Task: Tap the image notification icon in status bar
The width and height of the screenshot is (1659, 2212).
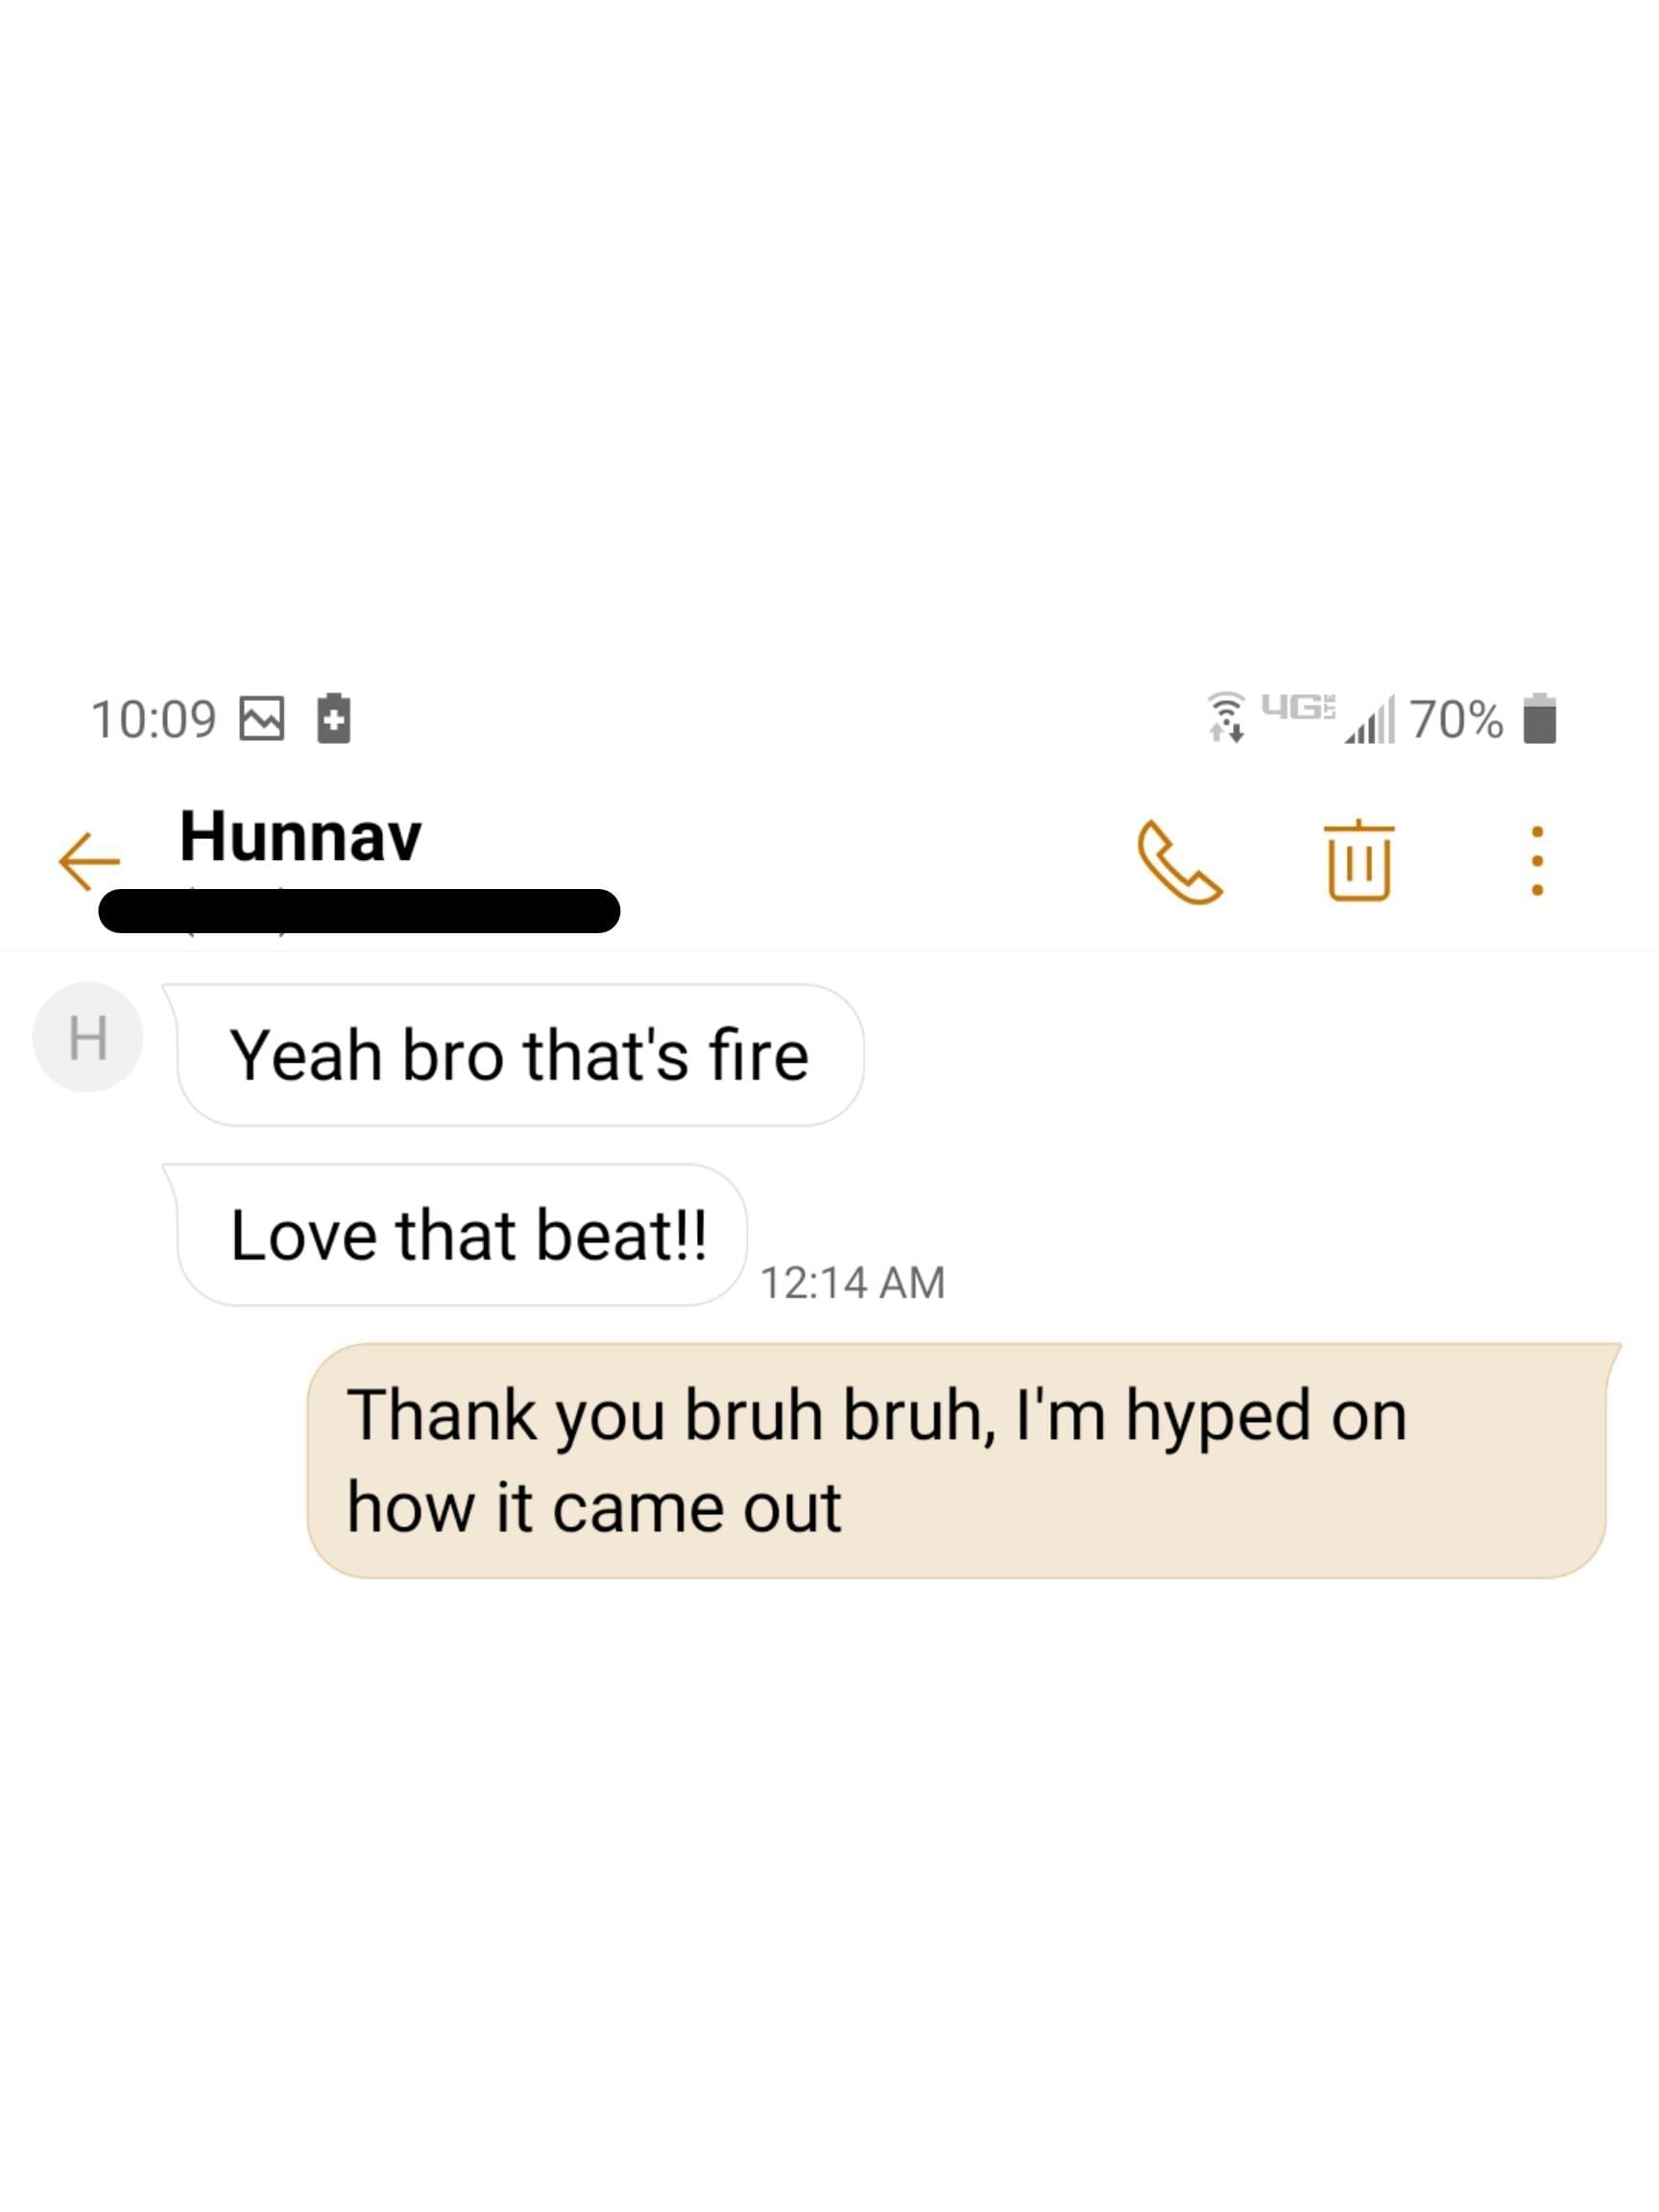Action: 262,719
